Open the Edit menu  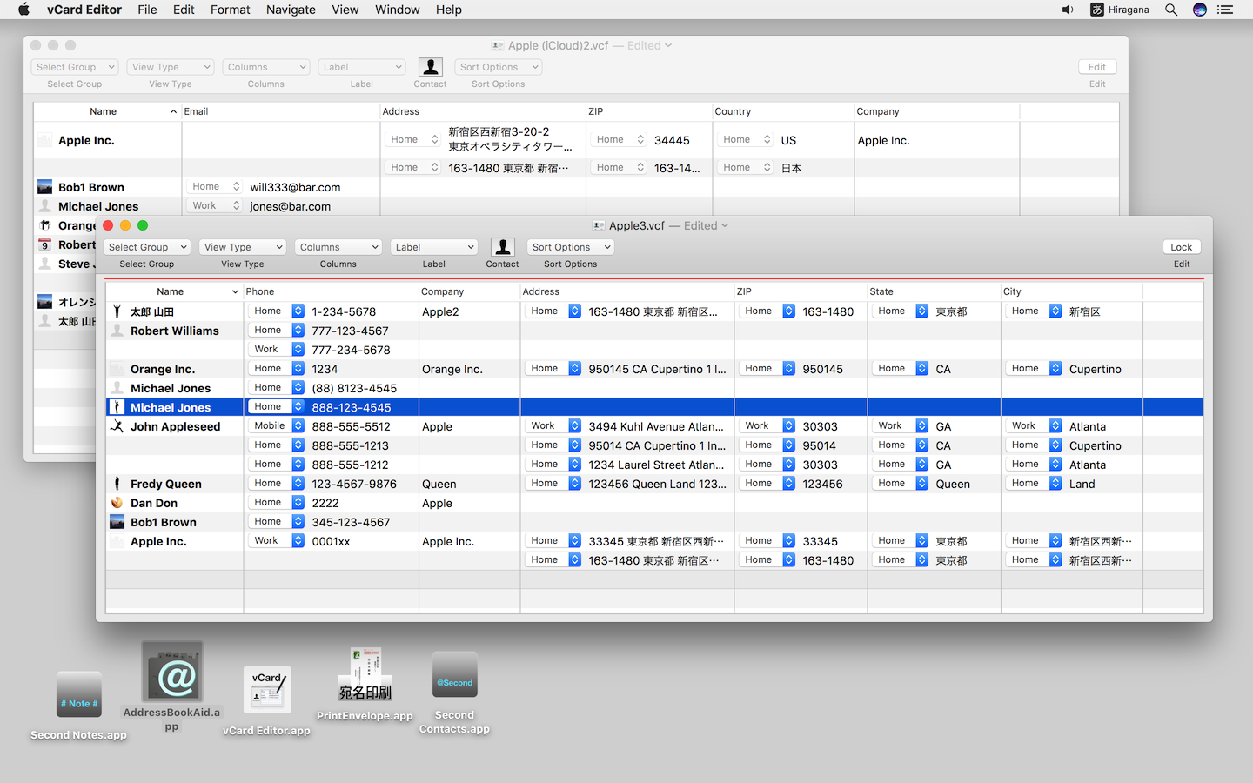[184, 10]
